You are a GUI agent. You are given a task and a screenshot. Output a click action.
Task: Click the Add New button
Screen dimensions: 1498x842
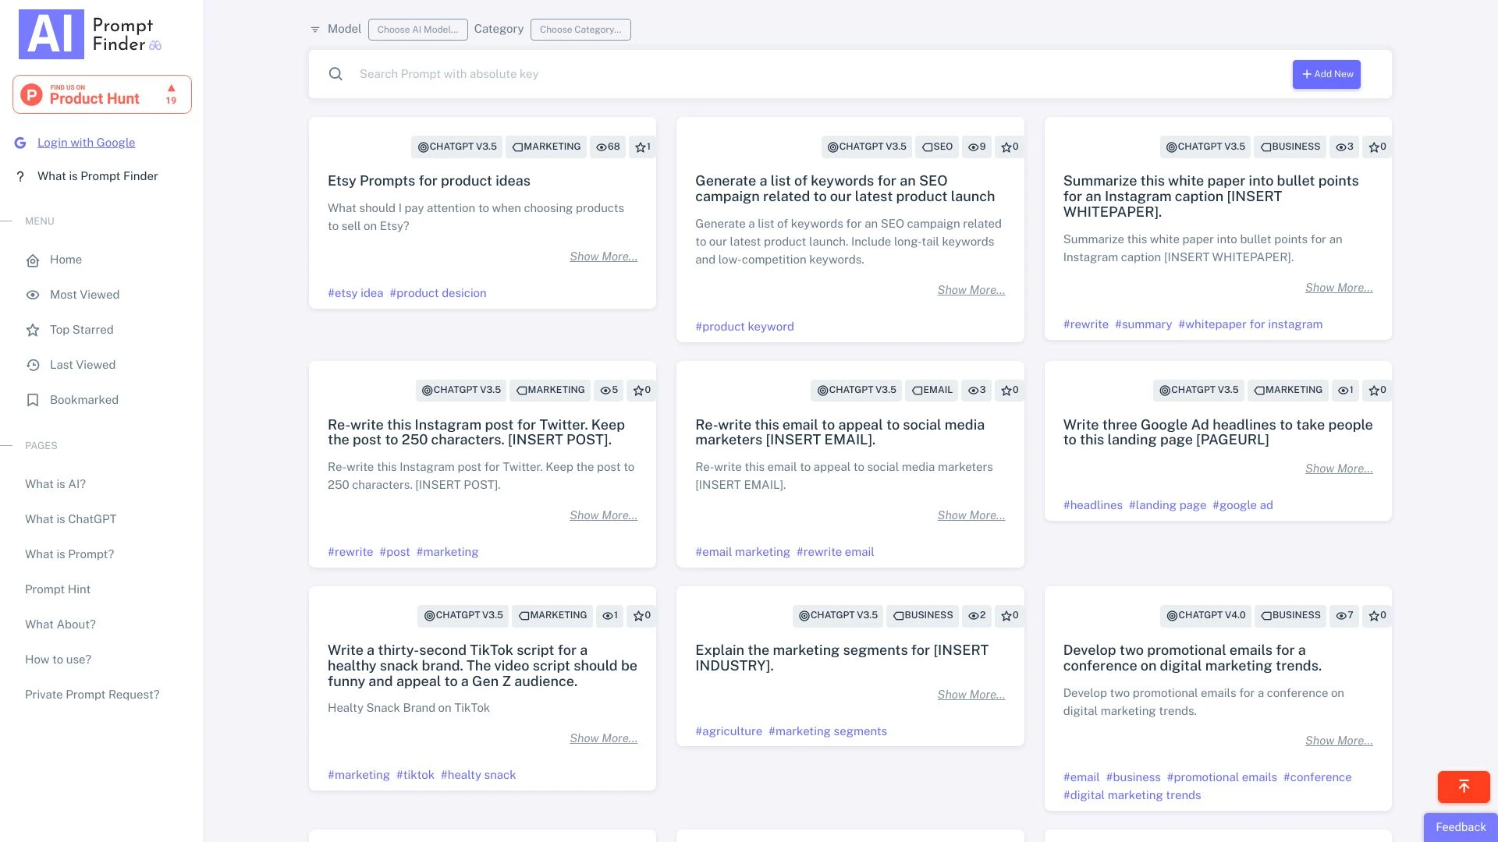[1326, 74]
